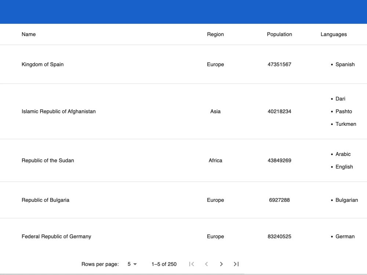Viewport: 367px width, 275px height.
Task: Click the Languages column header
Action: coord(333,34)
